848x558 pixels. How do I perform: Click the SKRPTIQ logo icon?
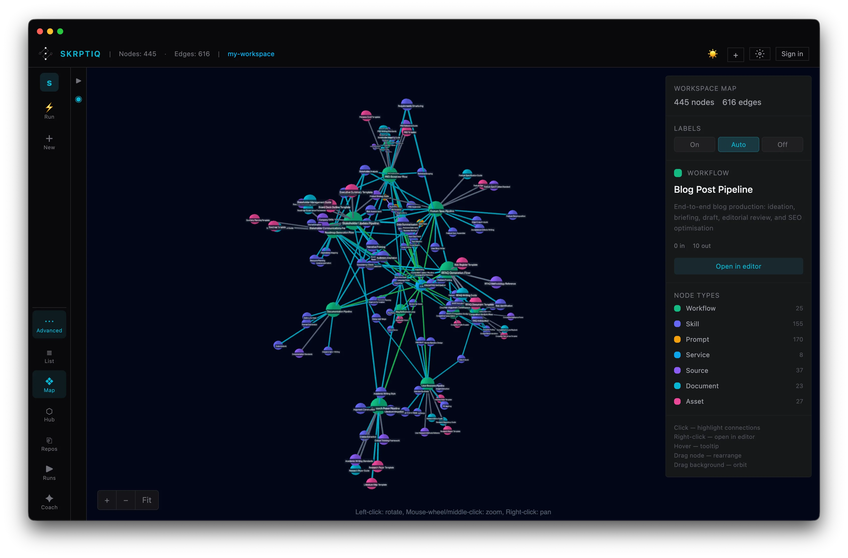pyautogui.click(x=46, y=53)
